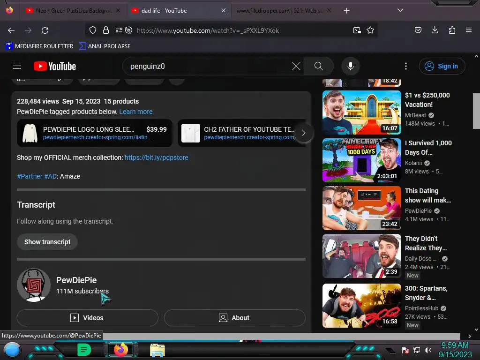Open PewDiePie channel About button

234,318
